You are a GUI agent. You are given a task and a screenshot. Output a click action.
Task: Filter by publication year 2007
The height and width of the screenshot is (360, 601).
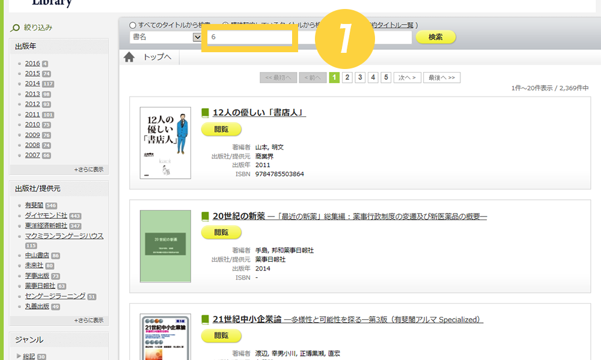click(x=32, y=155)
